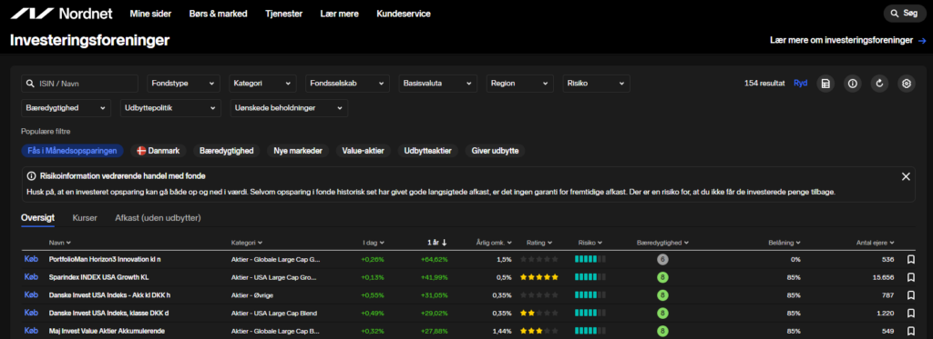Click sustainability badge 6 for PortfolioMan fund
Screen dimensions: 933x339
663,259
